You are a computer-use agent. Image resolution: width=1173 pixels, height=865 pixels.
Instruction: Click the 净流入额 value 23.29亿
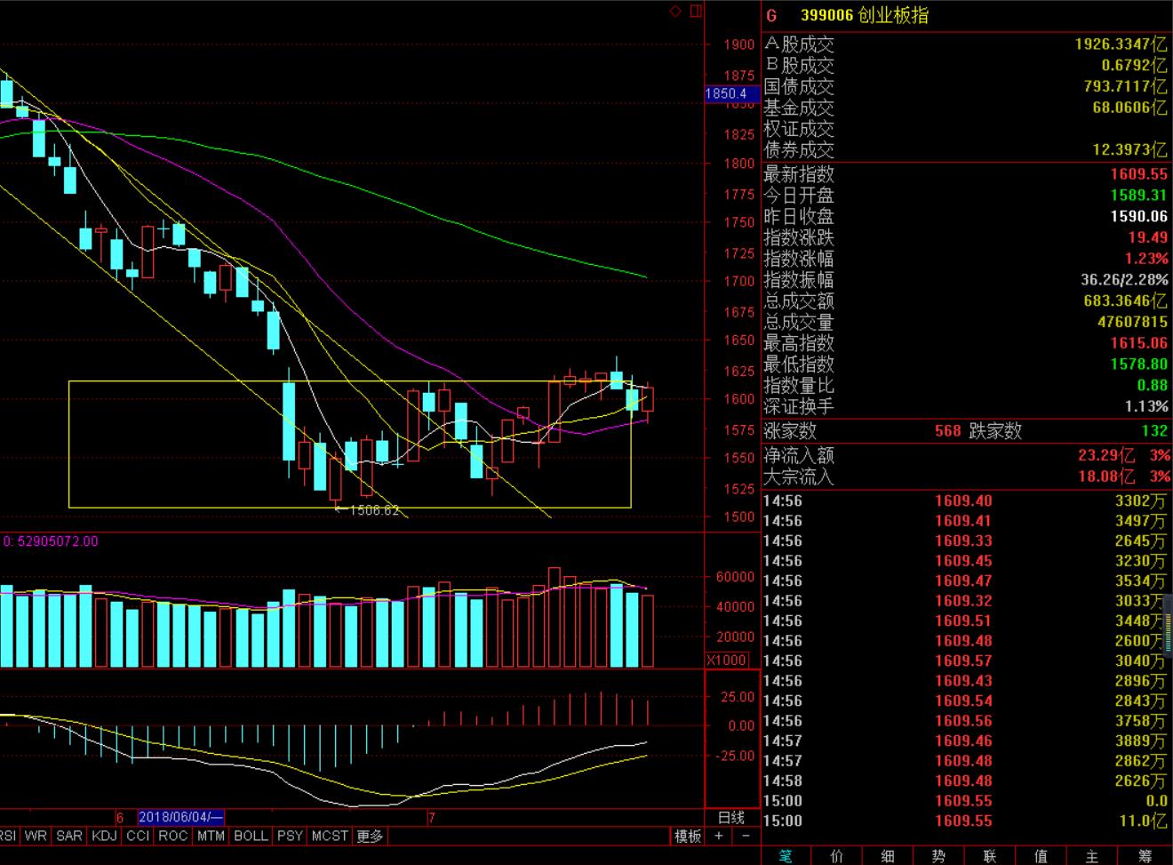[1107, 455]
